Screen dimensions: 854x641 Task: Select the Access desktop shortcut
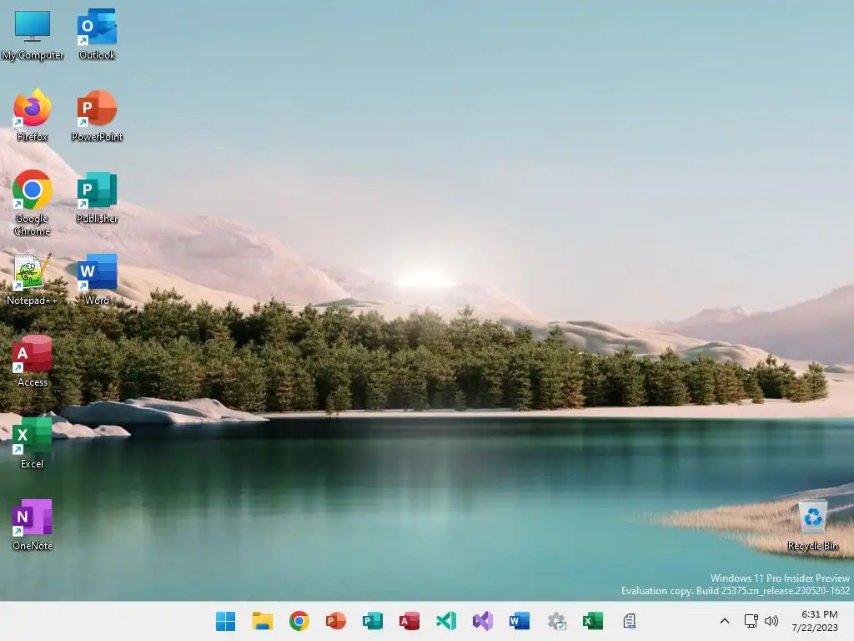pyautogui.click(x=33, y=361)
